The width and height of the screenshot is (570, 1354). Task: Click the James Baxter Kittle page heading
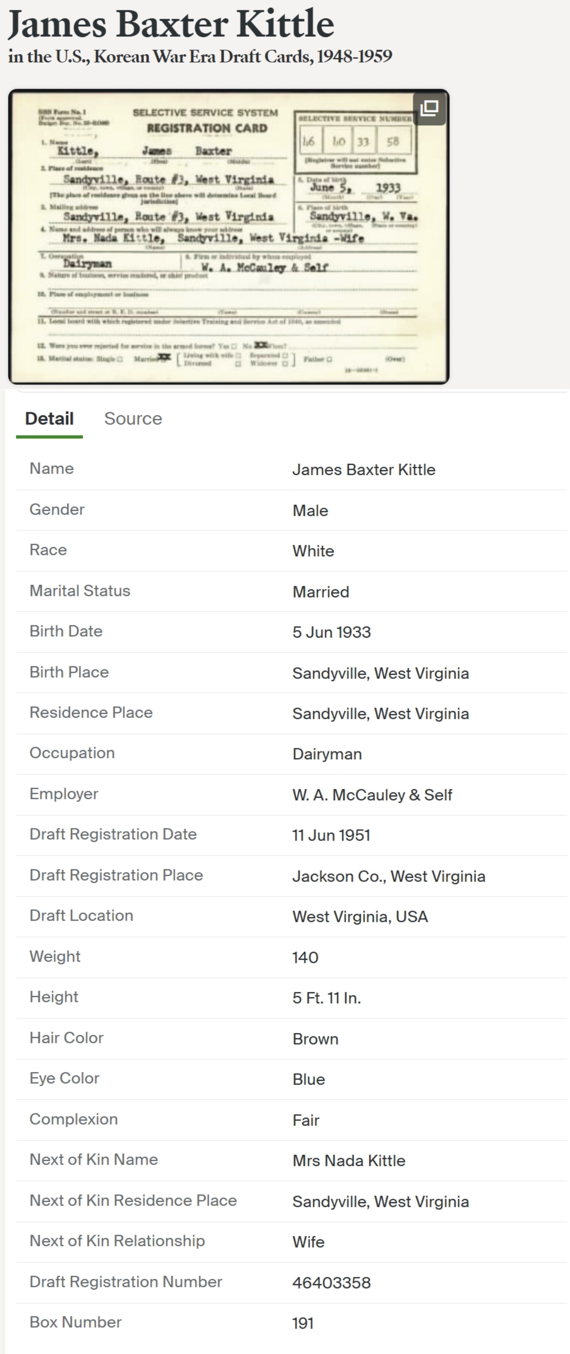pos(171,24)
